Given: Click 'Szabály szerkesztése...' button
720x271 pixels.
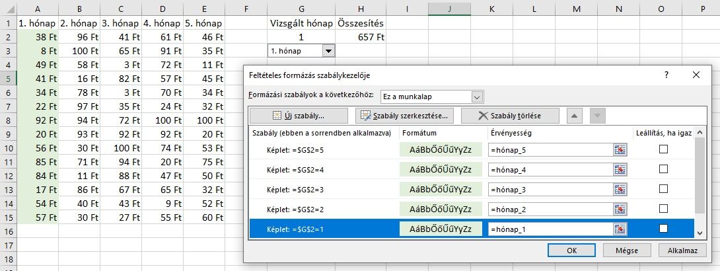Looking at the screenshot, I should click(404, 116).
